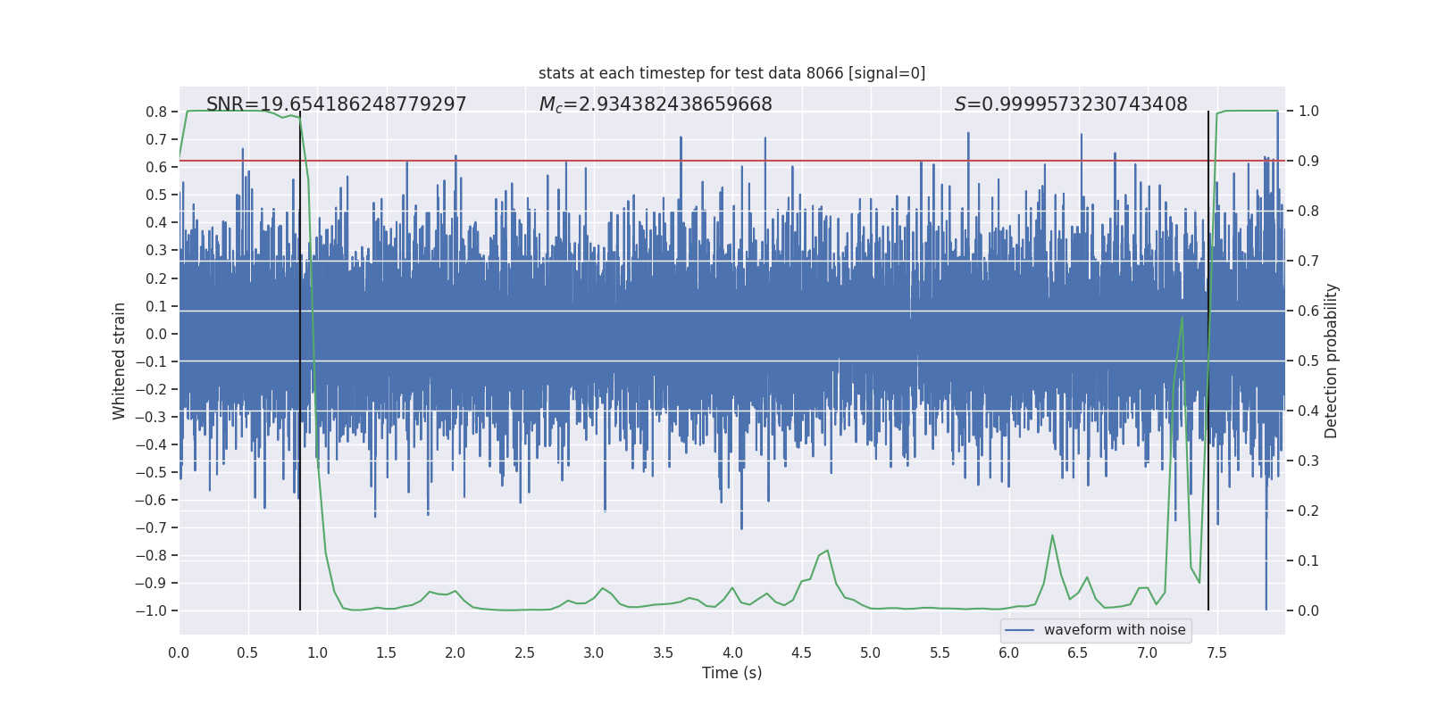This screenshot has width=1429, height=714.
Task: Click the x-axis tick label 7.5
Action: tap(1216, 653)
